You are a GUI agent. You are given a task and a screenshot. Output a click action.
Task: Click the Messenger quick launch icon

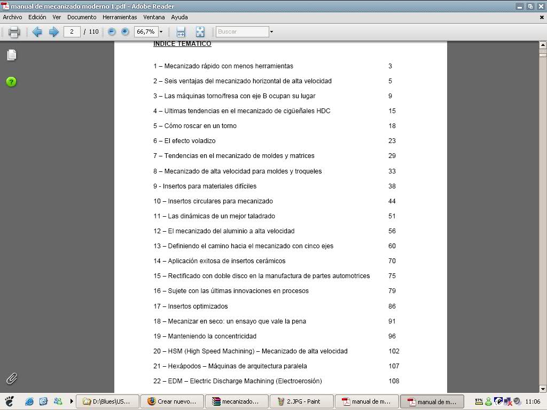tap(58, 401)
